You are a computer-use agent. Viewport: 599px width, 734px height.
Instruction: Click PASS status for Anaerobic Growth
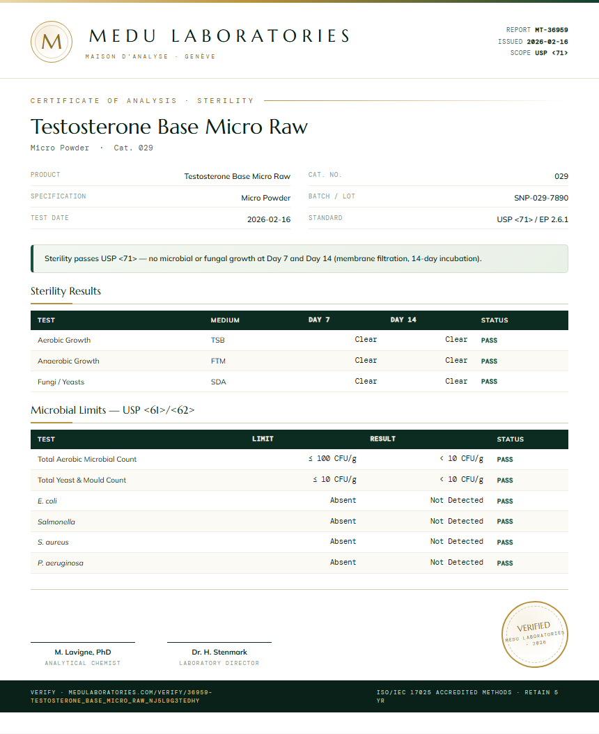click(489, 361)
